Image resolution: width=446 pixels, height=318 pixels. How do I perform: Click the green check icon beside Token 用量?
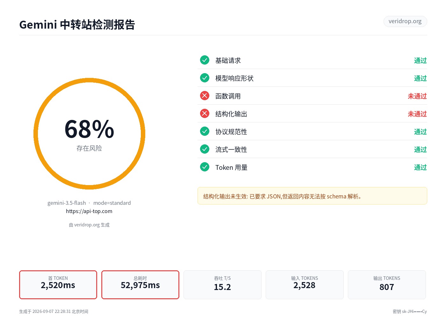click(x=205, y=167)
